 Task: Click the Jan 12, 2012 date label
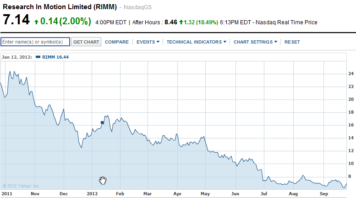pos(17,57)
